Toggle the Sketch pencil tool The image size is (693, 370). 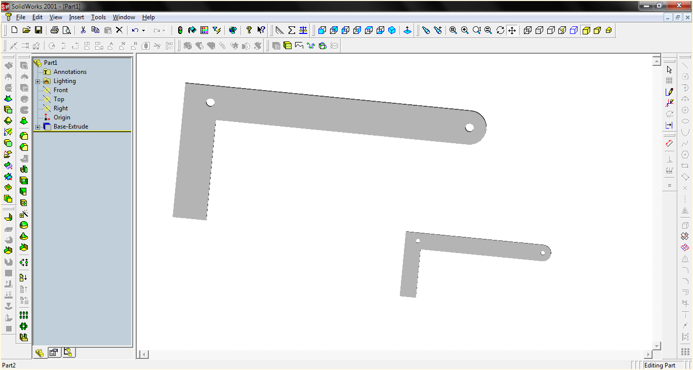[669, 92]
